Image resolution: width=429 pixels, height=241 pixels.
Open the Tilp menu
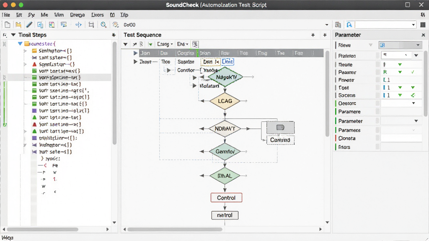click(124, 15)
